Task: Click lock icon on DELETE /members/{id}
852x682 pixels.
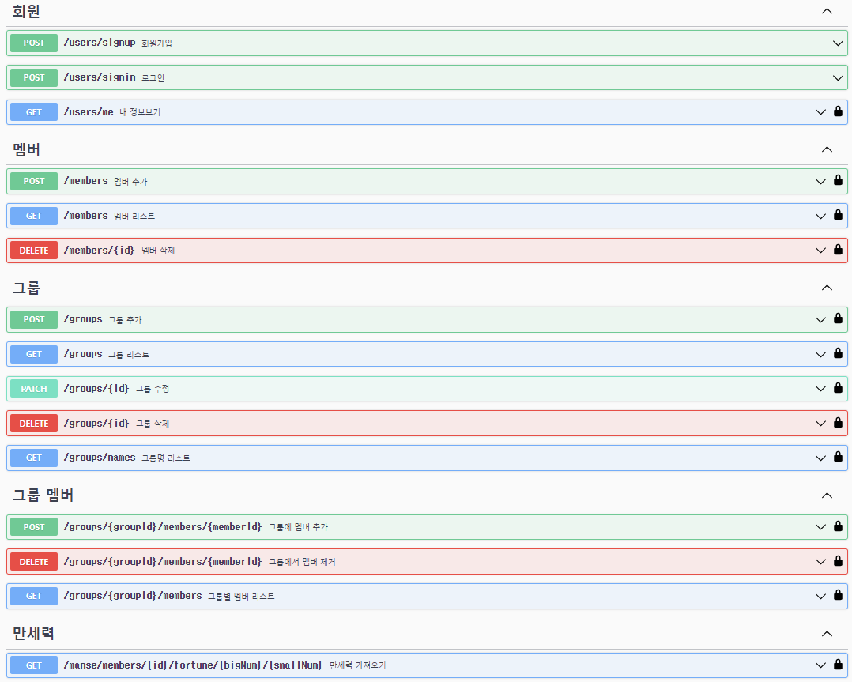Action: pyautogui.click(x=838, y=250)
